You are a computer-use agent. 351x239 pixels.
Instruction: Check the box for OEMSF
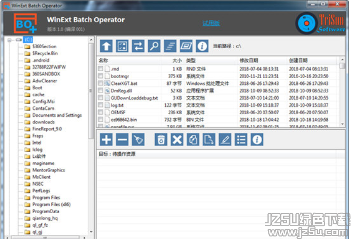(x=100, y=112)
